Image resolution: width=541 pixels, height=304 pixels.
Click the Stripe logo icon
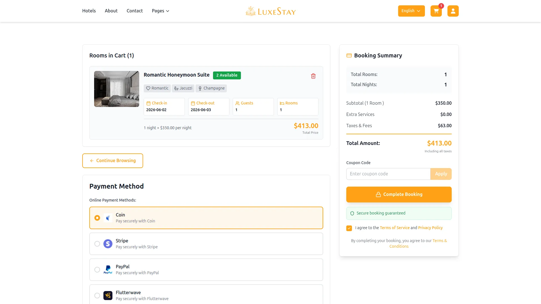point(108,244)
